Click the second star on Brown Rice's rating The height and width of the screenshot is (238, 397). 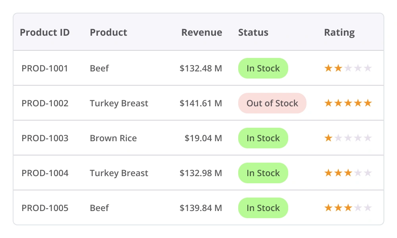[339, 138]
